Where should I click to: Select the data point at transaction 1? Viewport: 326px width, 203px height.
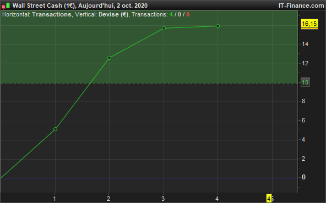[x=55, y=129]
